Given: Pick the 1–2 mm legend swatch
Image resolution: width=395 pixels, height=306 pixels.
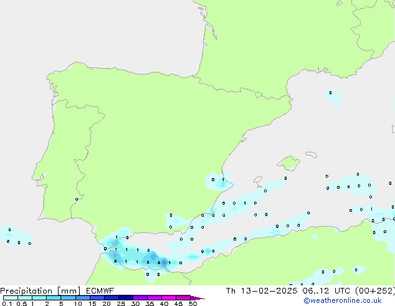Looking at the screenshot, I should [39, 298].
